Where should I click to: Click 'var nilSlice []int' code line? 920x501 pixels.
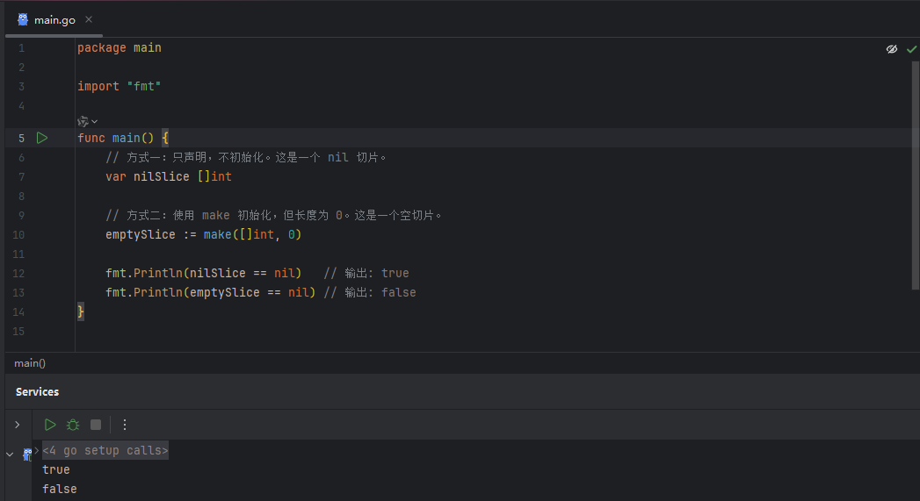pyautogui.click(x=169, y=177)
